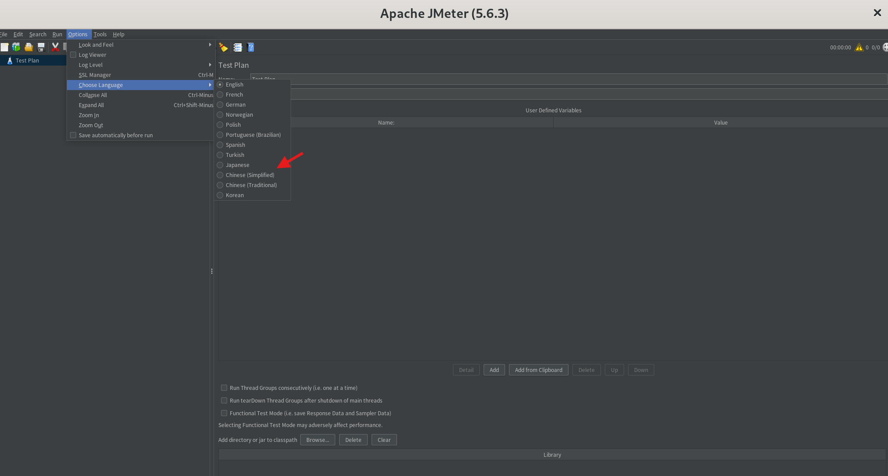This screenshot has height=476, width=888.
Task: Open the Function Helper list icon
Action: coord(238,47)
